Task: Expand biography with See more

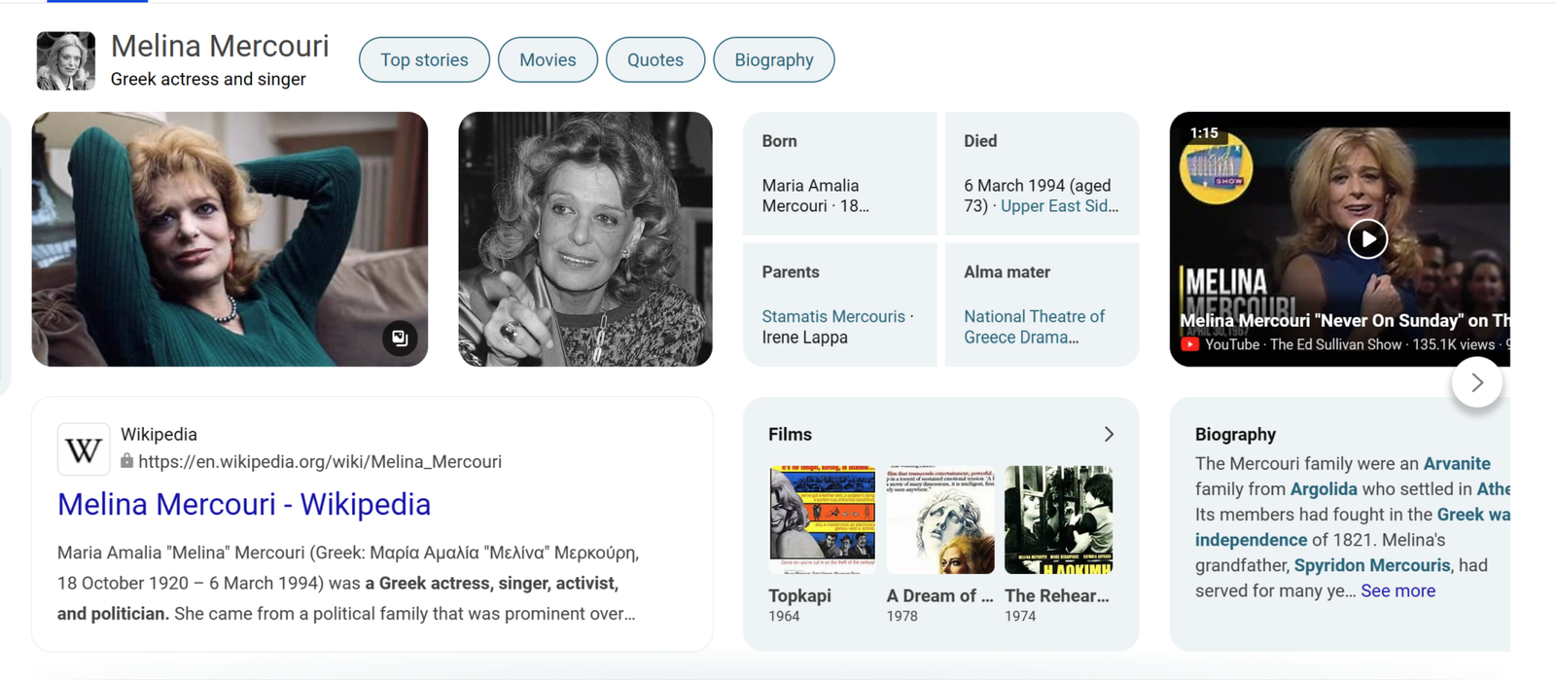Action: (x=1397, y=591)
